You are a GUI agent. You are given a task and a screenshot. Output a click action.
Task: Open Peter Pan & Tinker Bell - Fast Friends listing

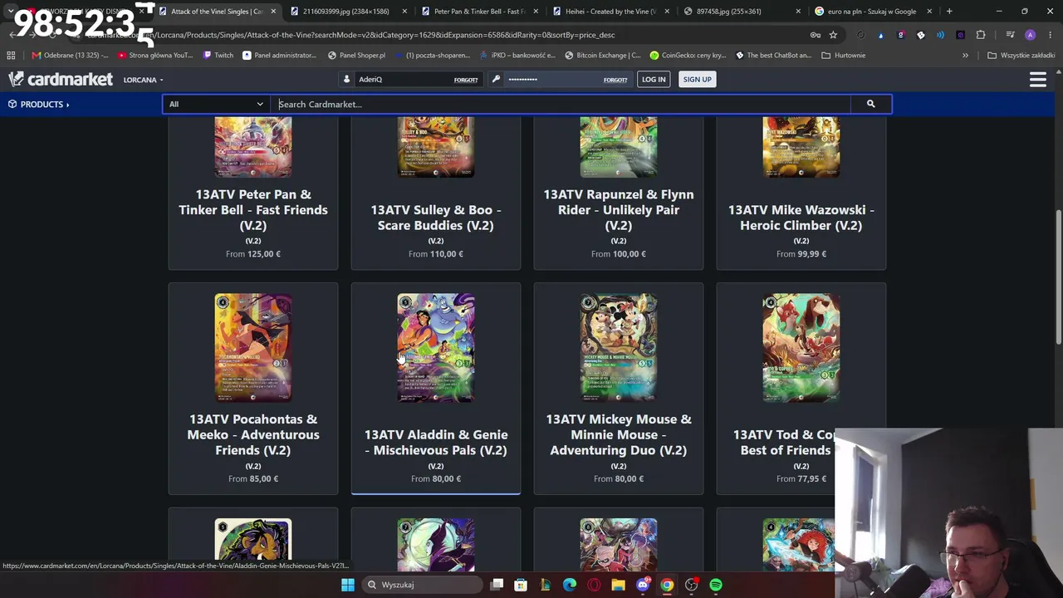click(253, 209)
